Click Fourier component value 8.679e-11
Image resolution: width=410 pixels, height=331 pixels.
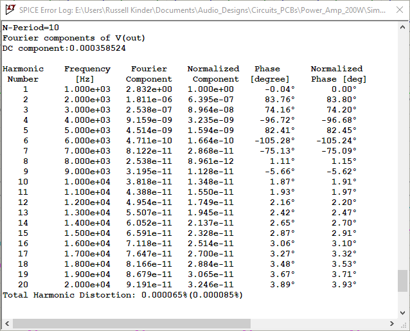pos(149,274)
